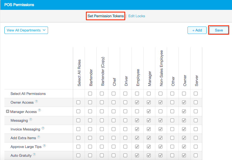Expand the Manager Access row
This screenshot has height=160, width=232.
pyautogui.click(x=7, y=111)
